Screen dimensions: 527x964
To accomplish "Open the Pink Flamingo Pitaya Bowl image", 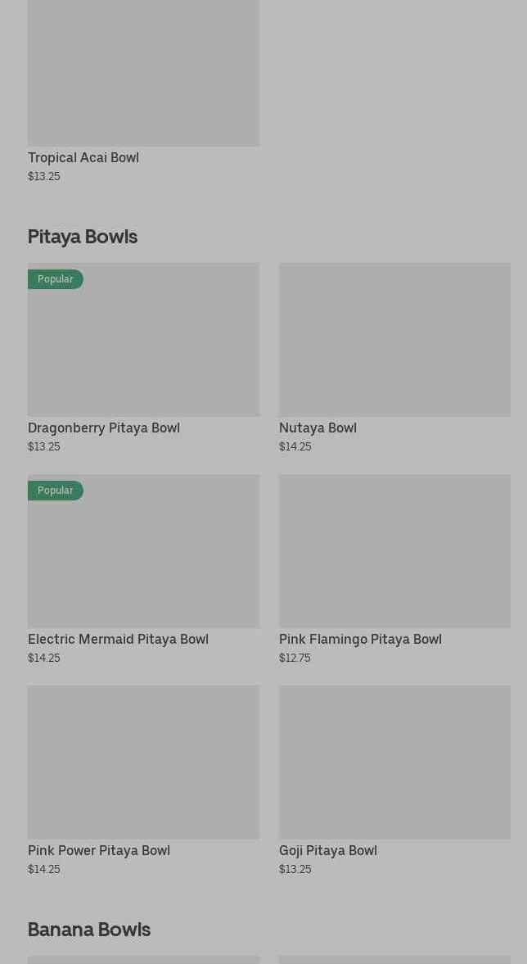I will [x=394, y=551].
